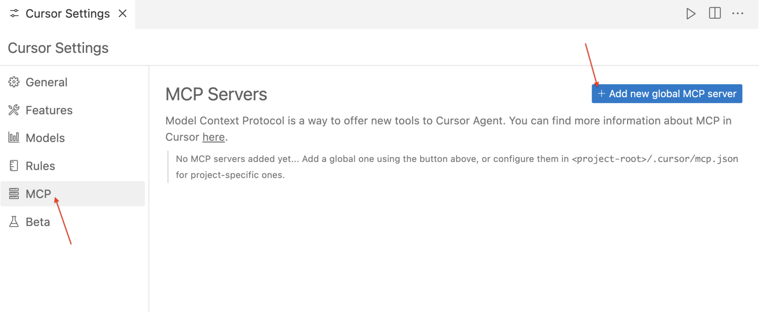Click the sliders icon on the Cursor Settings tab
The width and height of the screenshot is (759, 312).
tap(14, 13)
